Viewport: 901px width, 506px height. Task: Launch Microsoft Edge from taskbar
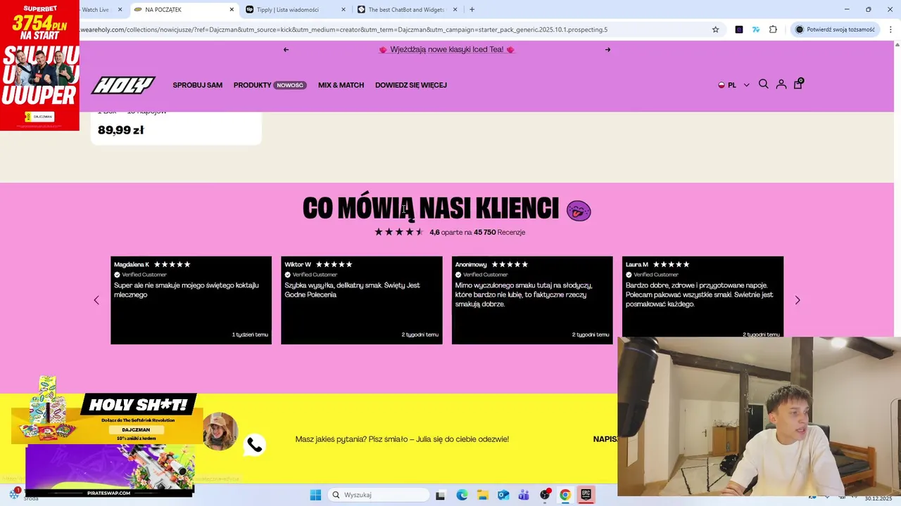click(462, 495)
